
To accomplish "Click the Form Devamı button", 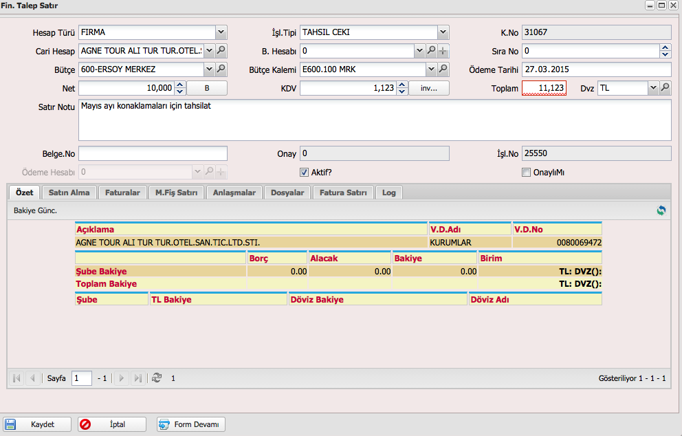I will 191,424.
